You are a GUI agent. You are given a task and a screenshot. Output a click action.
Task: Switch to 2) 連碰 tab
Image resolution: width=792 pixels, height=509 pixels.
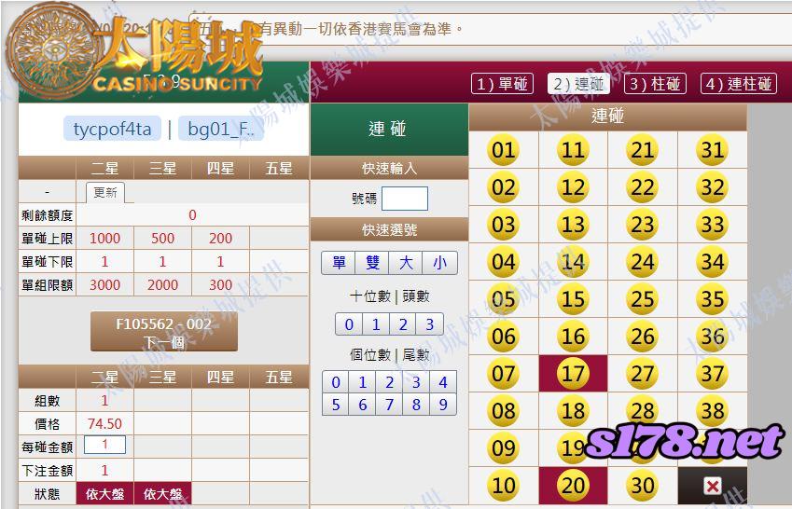click(x=578, y=84)
